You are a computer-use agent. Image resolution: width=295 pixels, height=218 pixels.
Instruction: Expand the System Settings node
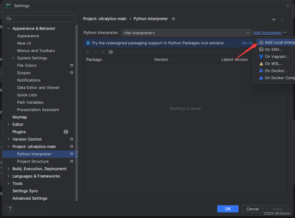[13, 58]
